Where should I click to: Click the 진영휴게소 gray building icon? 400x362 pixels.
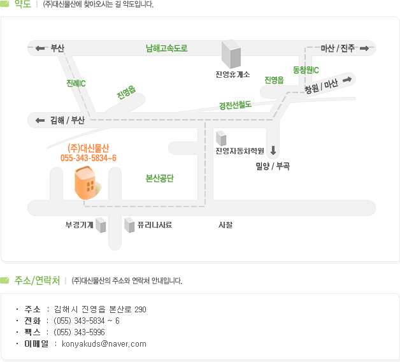coord(231,54)
